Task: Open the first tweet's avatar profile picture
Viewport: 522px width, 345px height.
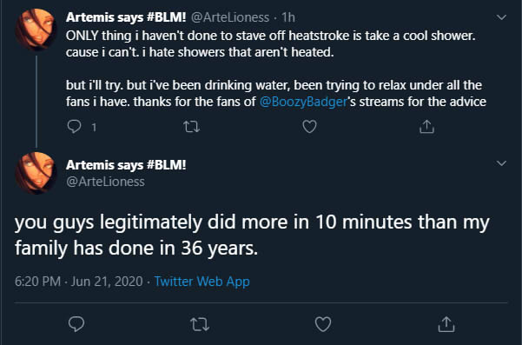Action: 36,30
